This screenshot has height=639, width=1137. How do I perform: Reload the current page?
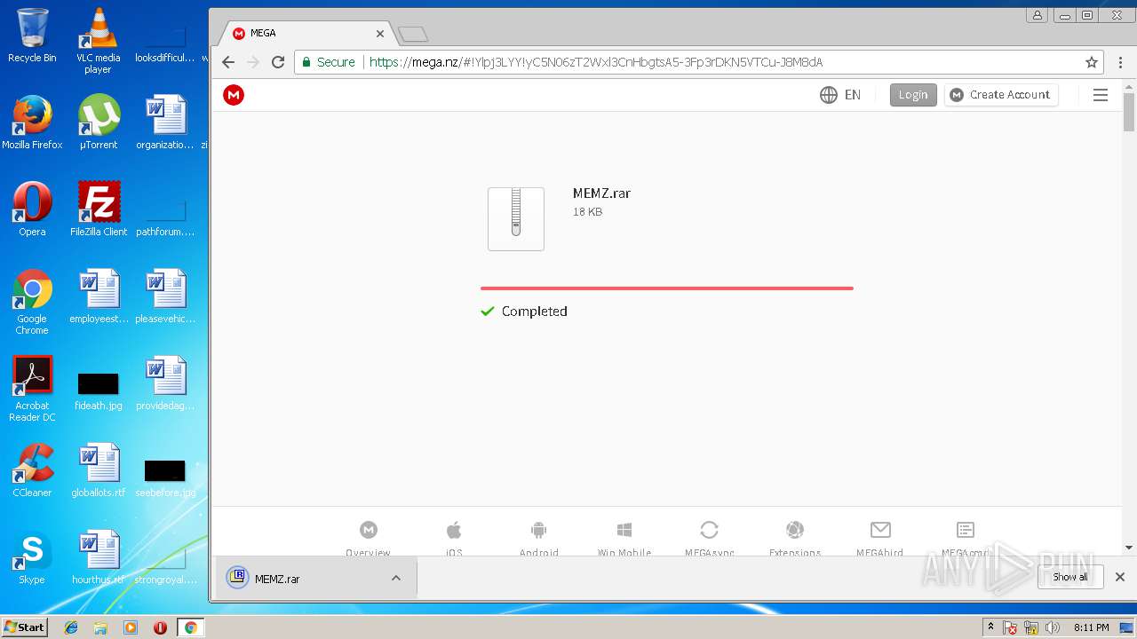(278, 62)
